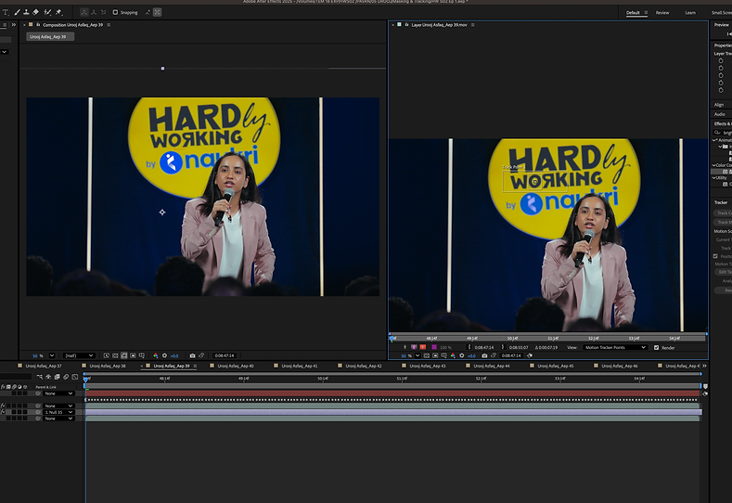Open the Graph Editor in the timeline
The width and height of the screenshot is (732, 503).
click(75, 377)
